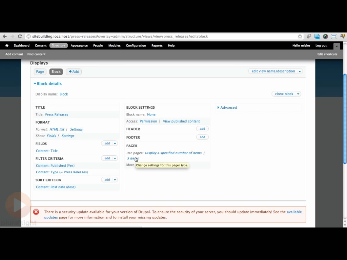Switch to the Page display tab

tap(40, 72)
